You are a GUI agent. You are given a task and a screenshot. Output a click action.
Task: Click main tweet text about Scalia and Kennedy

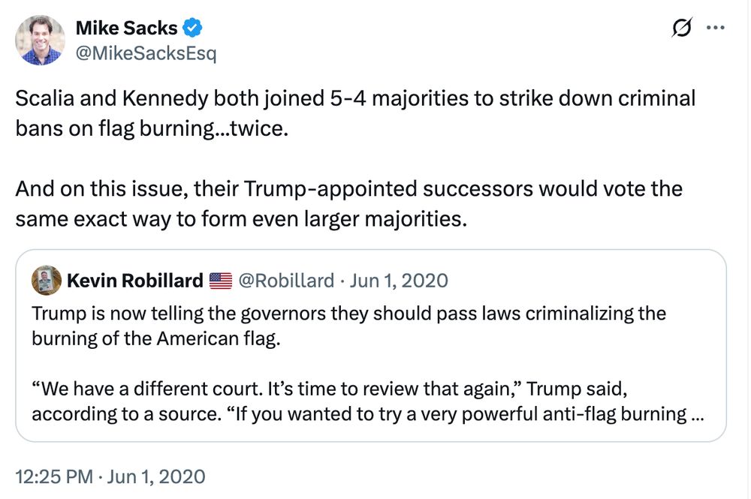(x=355, y=113)
